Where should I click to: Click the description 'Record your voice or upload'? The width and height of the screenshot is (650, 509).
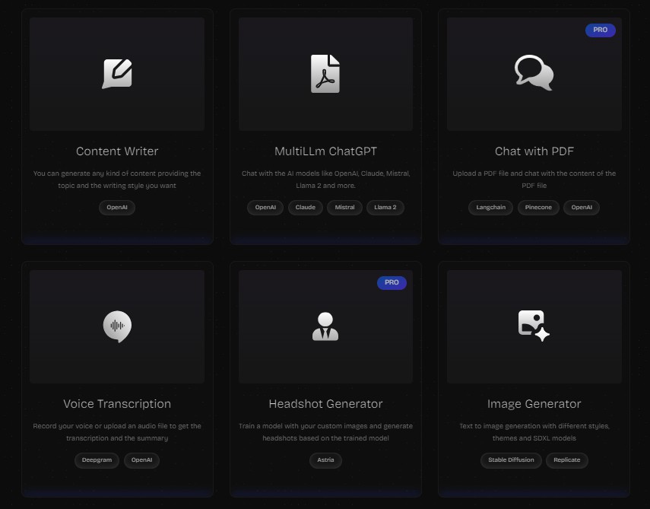pos(117,432)
